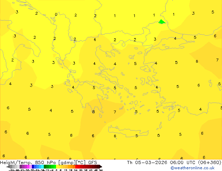This screenshot has height=171, width=222.
Task: Select the dark green legend swatch
Action: tap(45, 166)
